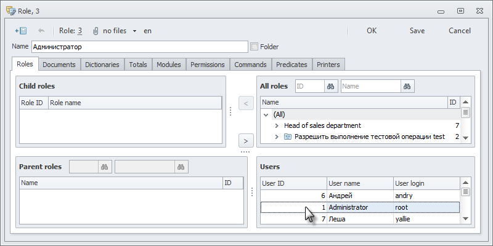This screenshot has width=493, height=246.
Task: Click the Cancel button
Action: 459,30
